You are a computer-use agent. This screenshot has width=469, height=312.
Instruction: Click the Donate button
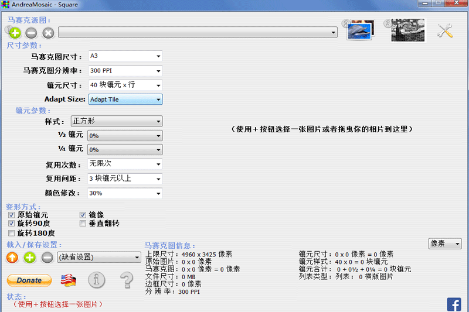(x=29, y=280)
